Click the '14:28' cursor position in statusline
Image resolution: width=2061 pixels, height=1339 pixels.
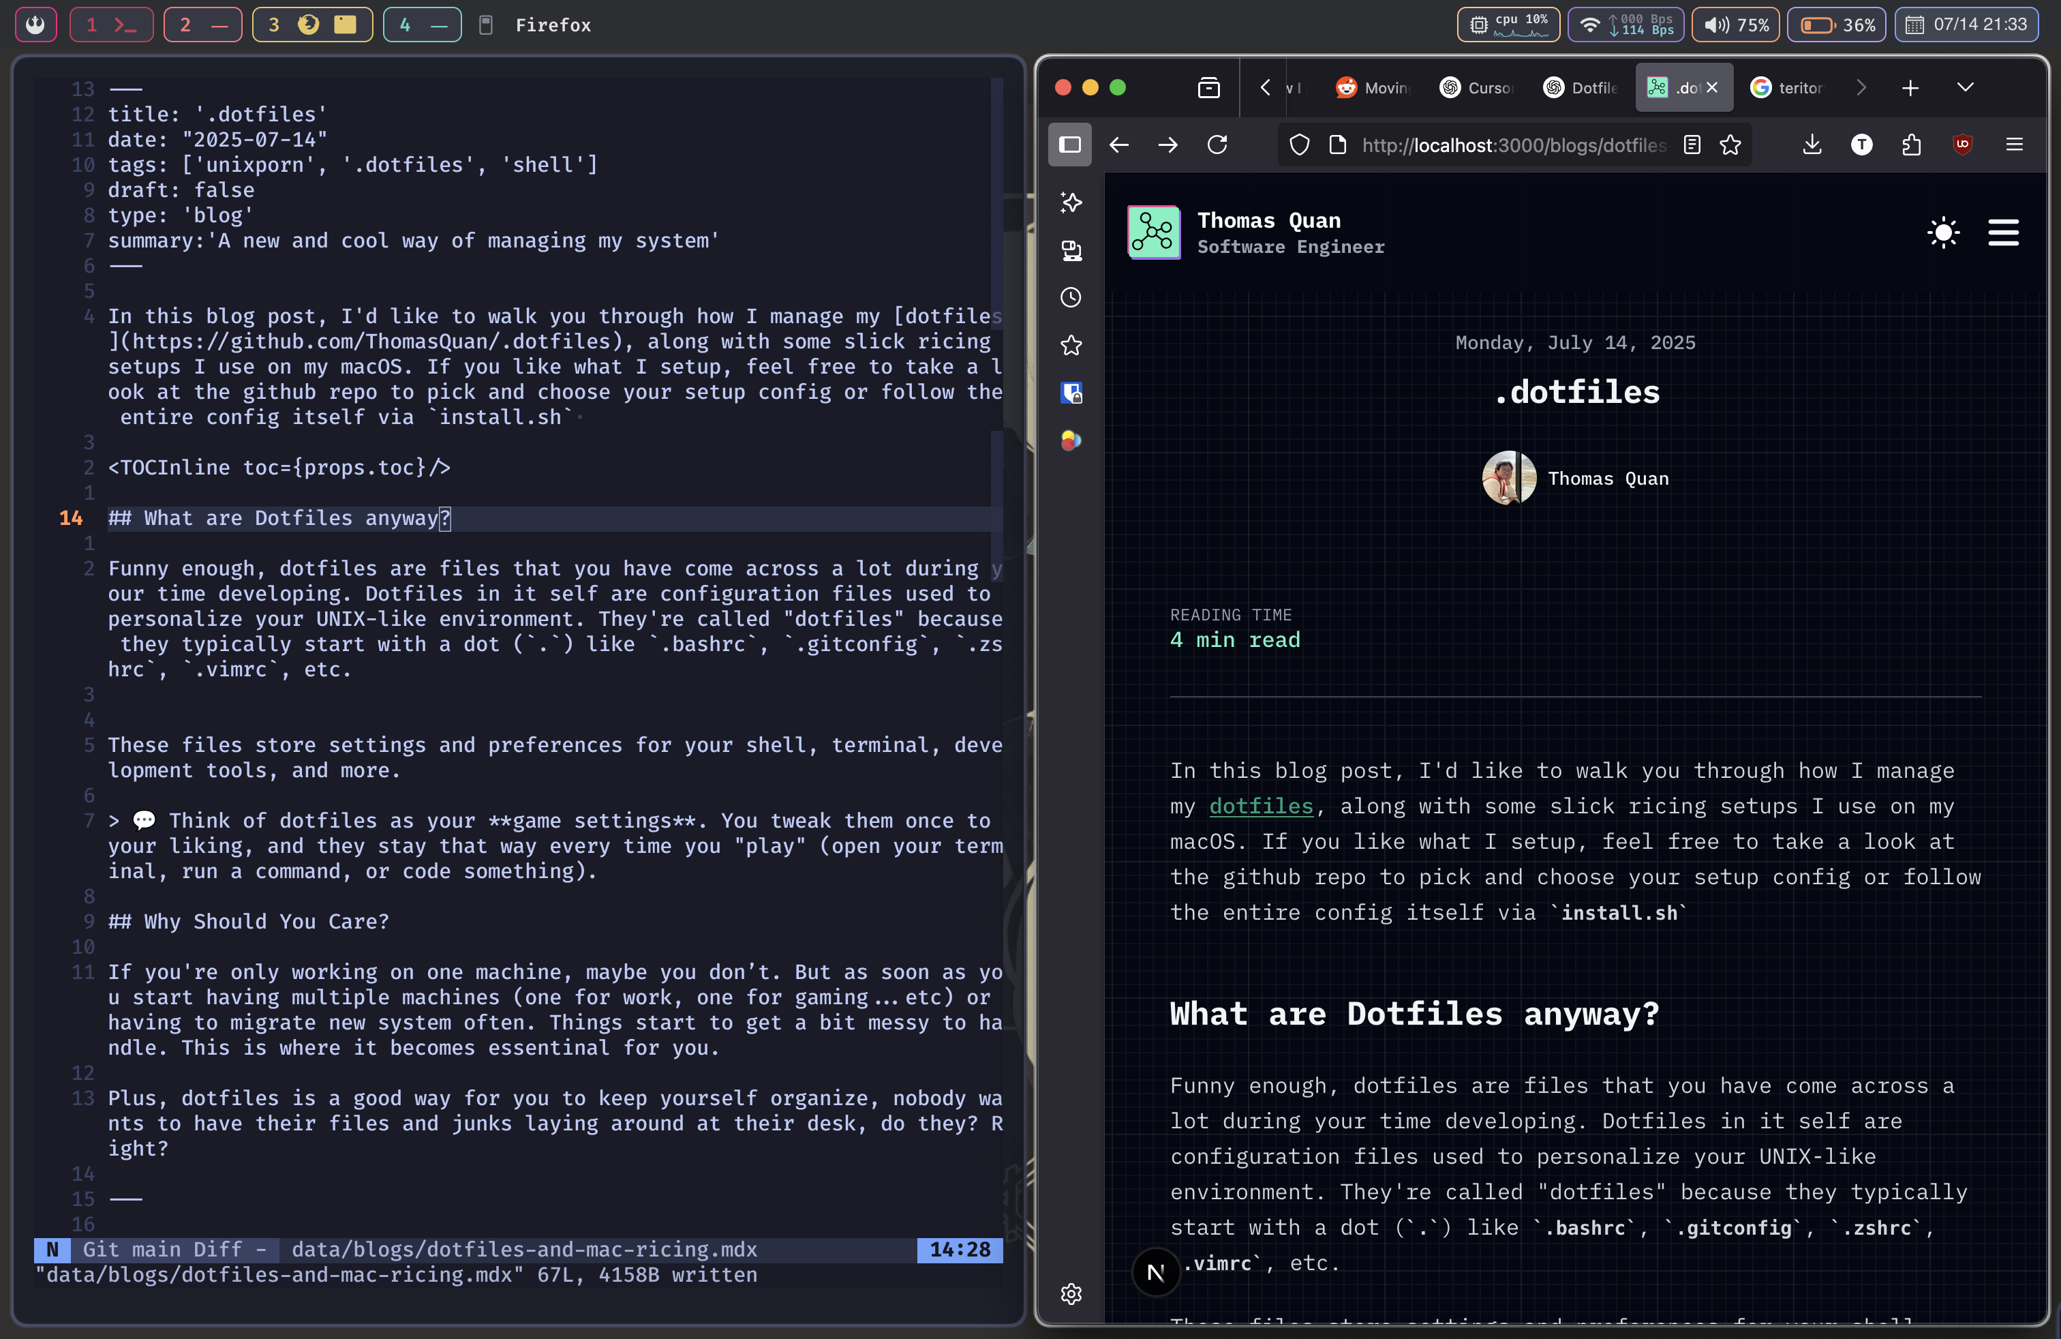[960, 1249]
